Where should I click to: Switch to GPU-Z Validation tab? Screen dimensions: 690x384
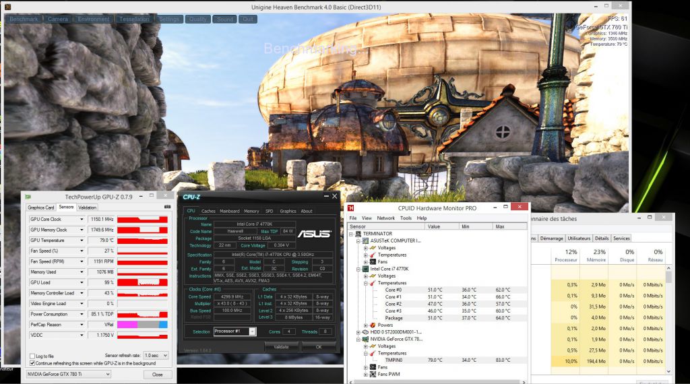tap(87, 207)
